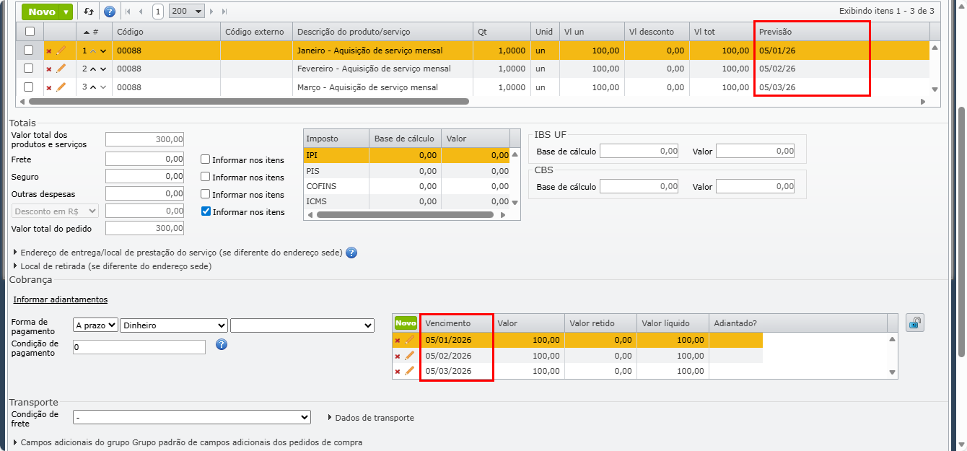Open the Dinheiro payment method dropdown
Viewport: 967px width, 451px height.
tap(174, 325)
